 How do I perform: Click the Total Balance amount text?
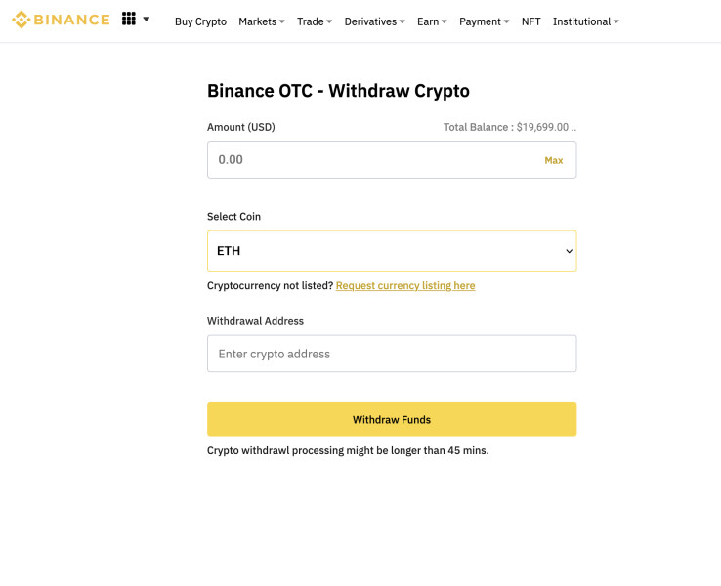pyautogui.click(x=510, y=127)
